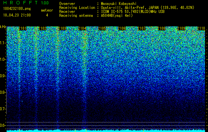Click the 2109 time marker
Screen dimensions: 208x132
click(181, 28)
